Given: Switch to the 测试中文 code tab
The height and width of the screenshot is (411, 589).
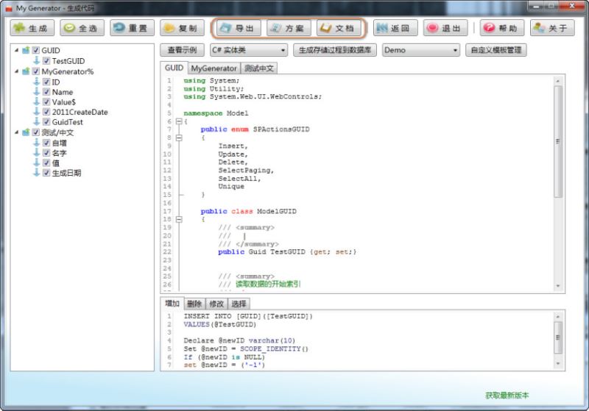Looking at the screenshot, I should click(x=259, y=68).
